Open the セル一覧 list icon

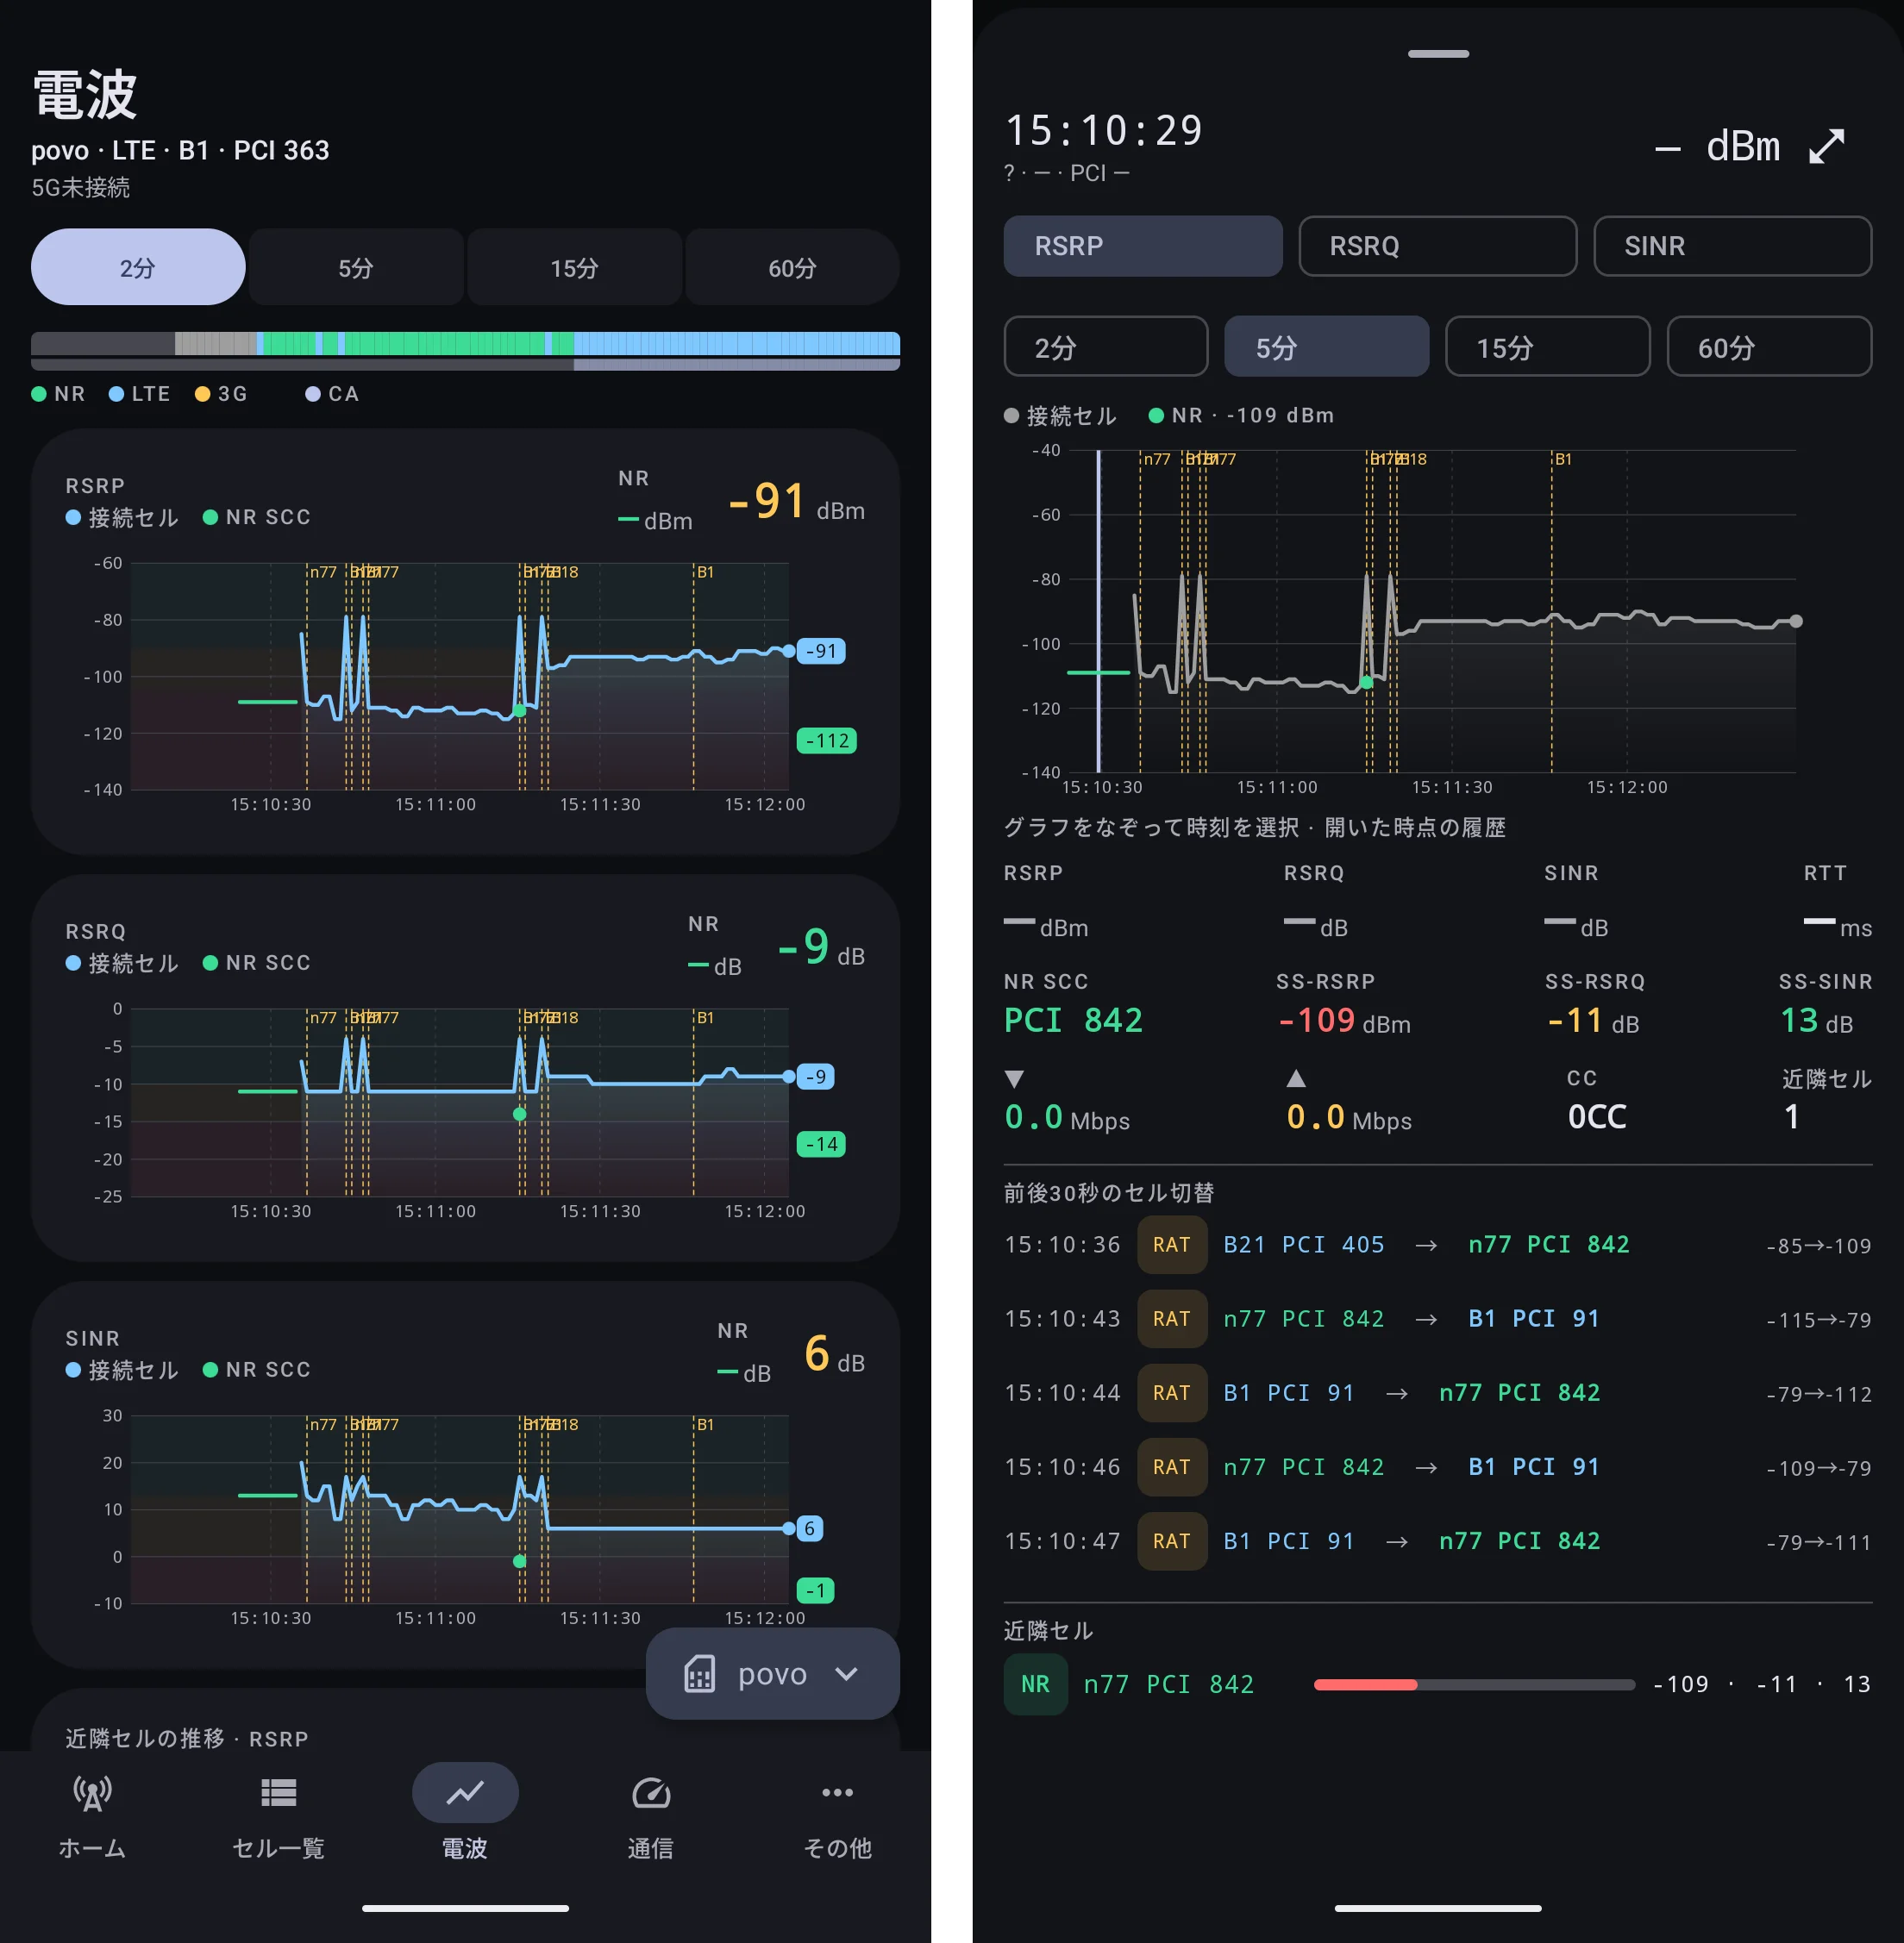click(x=278, y=1793)
